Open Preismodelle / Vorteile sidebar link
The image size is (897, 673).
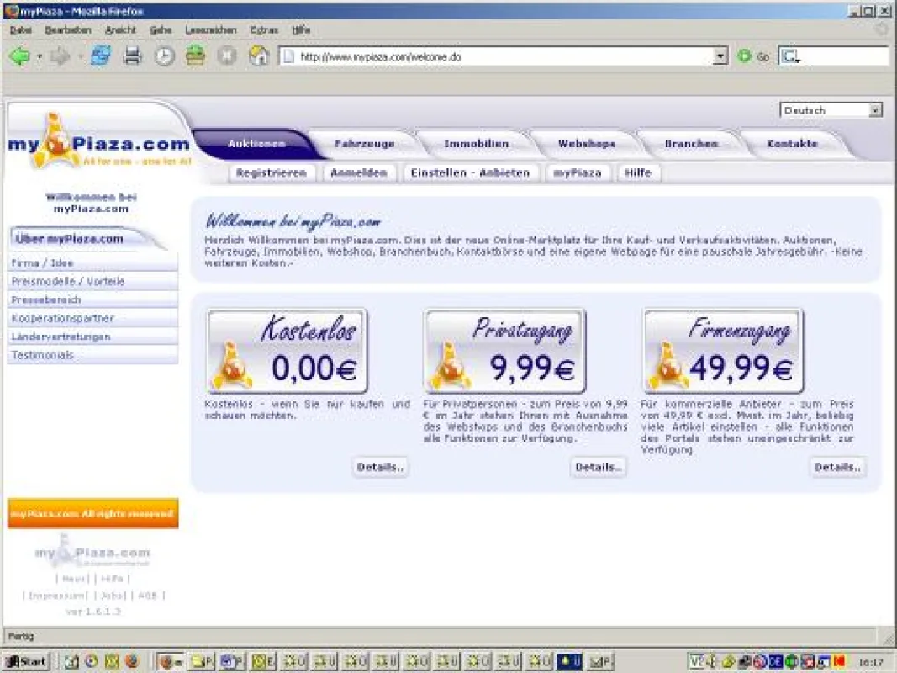pyautogui.click(x=92, y=281)
